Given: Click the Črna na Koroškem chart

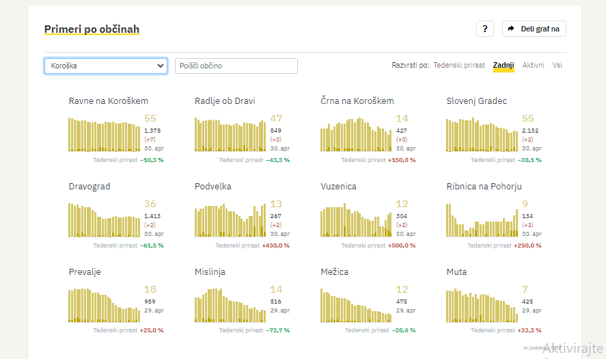Looking at the screenshot, I should tap(356, 135).
